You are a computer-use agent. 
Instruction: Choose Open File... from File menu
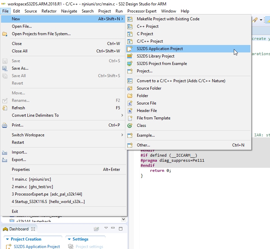click(x=63, y=26)
